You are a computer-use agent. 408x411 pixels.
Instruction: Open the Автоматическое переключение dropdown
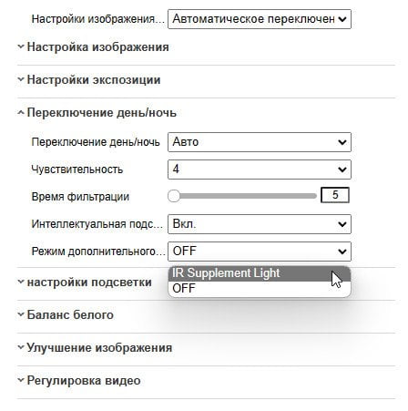(x=260, y=19)
